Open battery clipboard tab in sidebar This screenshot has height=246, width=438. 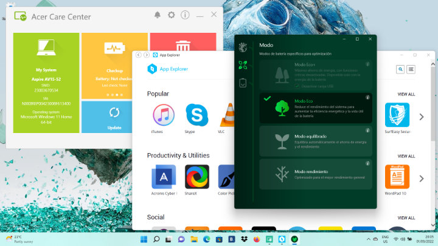[243, 83]
